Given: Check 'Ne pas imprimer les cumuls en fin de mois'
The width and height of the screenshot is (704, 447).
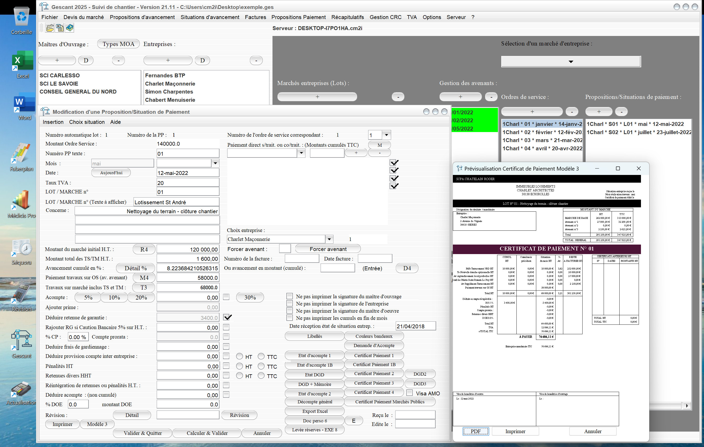Looking at the screenshot, I should point(289,318).
